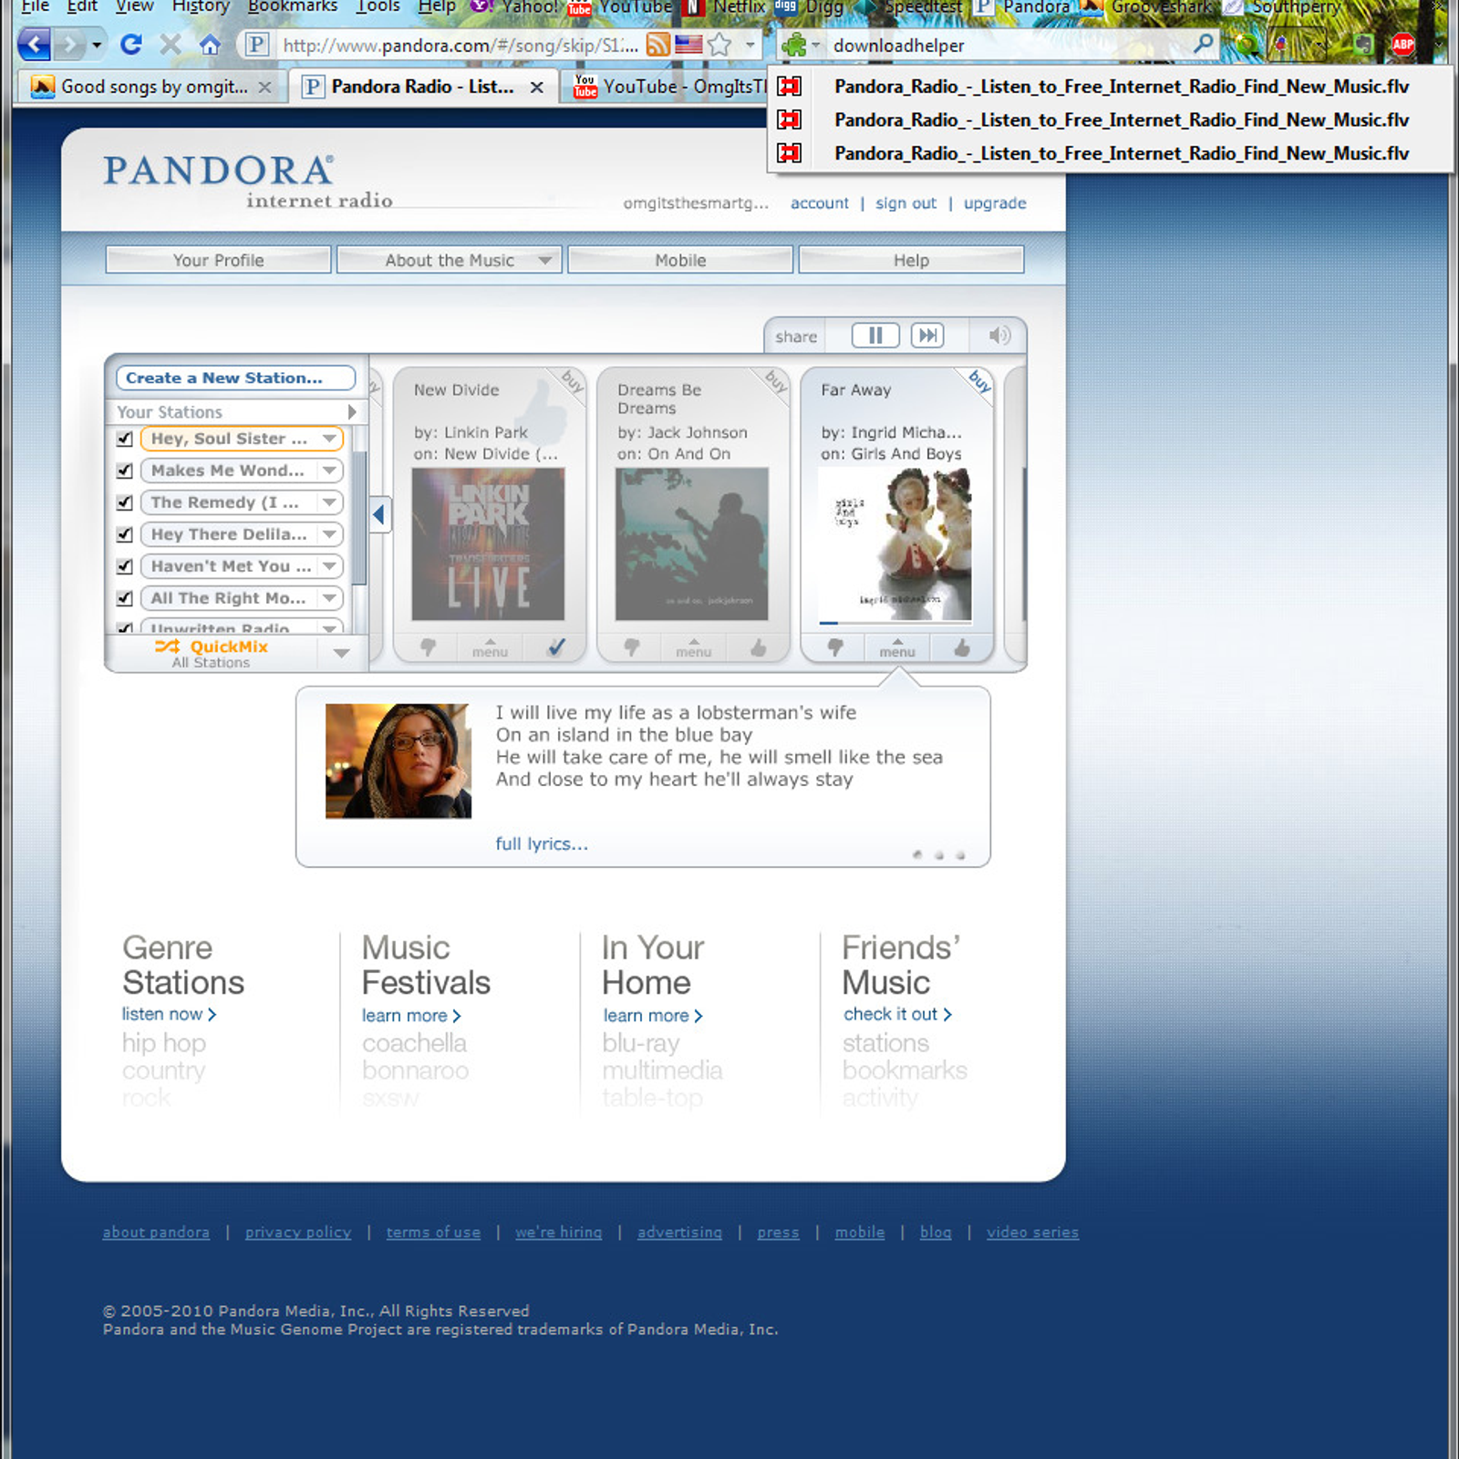Click the upgrade link

[995, 202]
